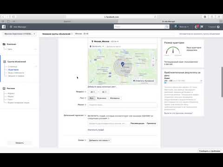The image size is (223, 167).
Task: Reload page via address bar icon
Action: tap(155, 17)
